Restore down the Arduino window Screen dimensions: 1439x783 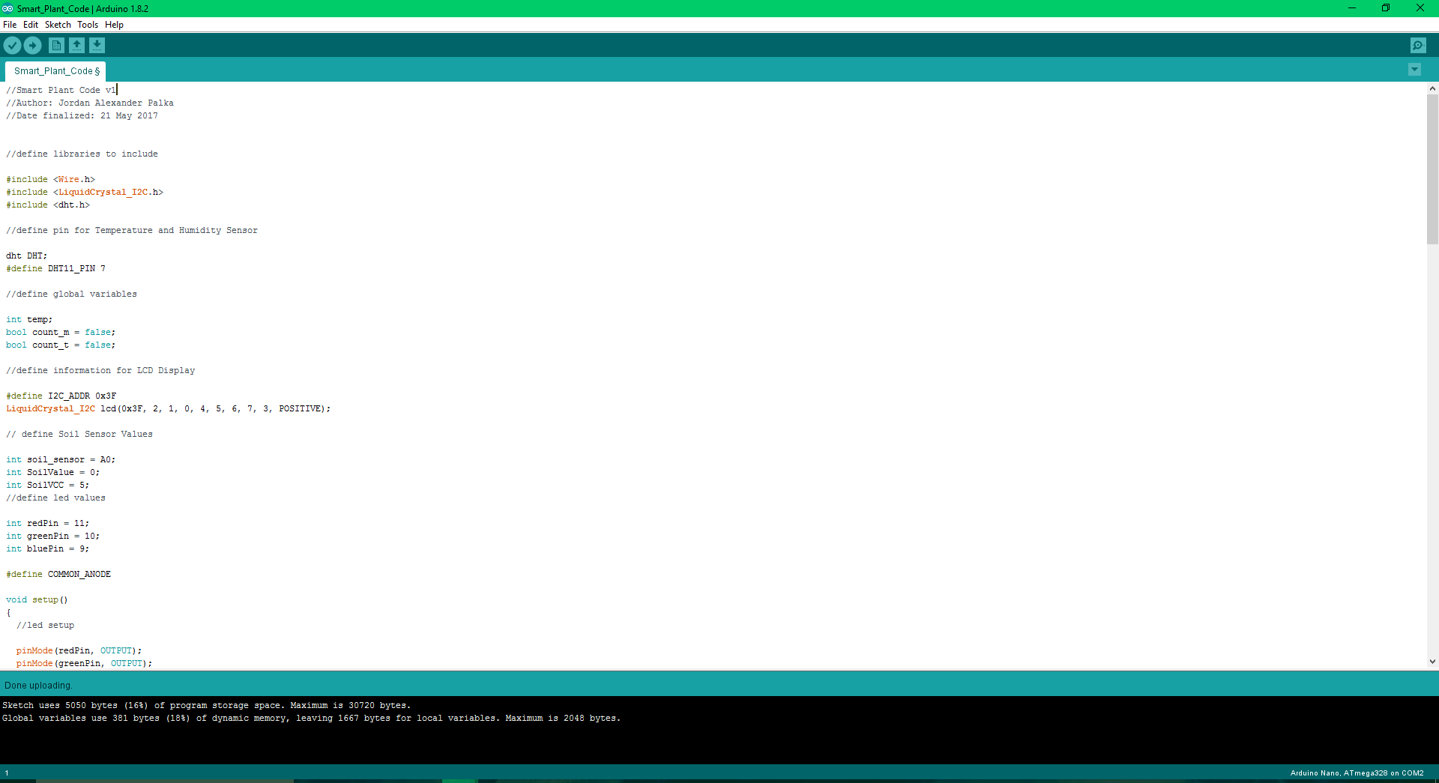[1386, 8]
